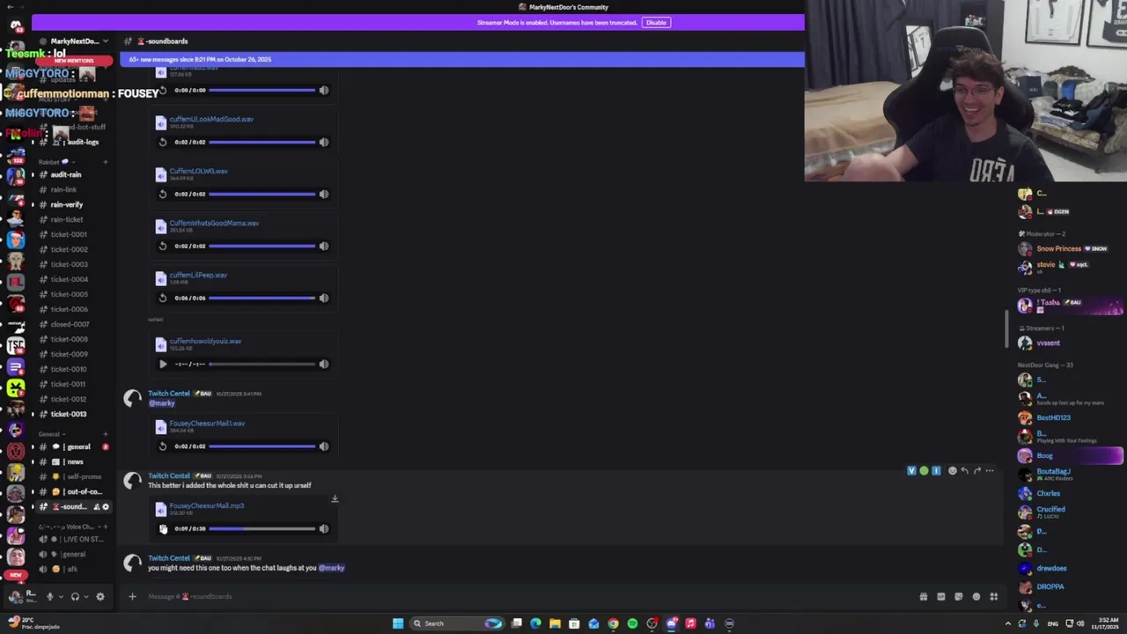Open emoji picker in message bar
This screenshot has height=634, width=1127.
point(976,596)
